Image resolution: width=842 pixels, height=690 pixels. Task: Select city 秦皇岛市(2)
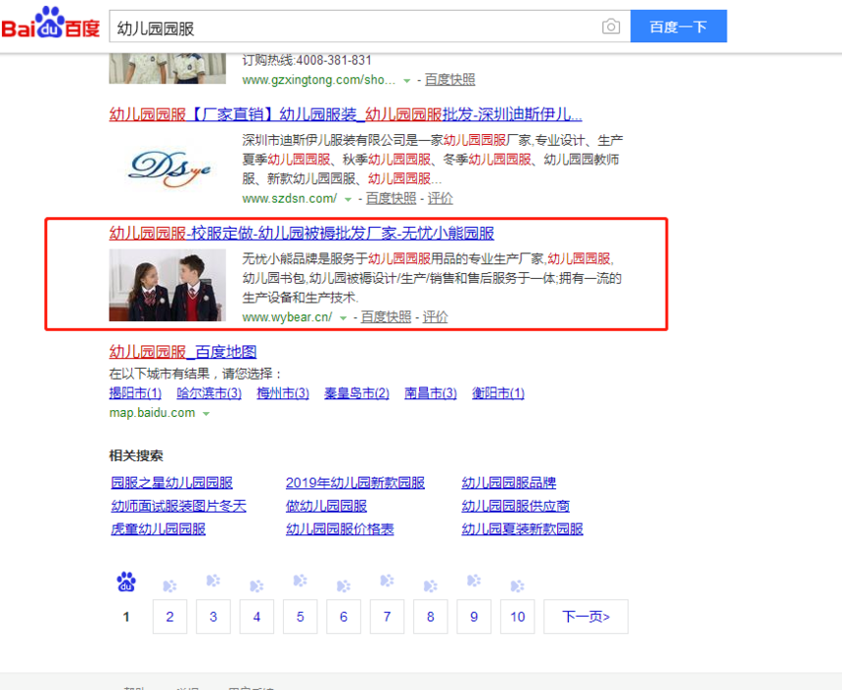pyautogui.click(x=356, y=393)
